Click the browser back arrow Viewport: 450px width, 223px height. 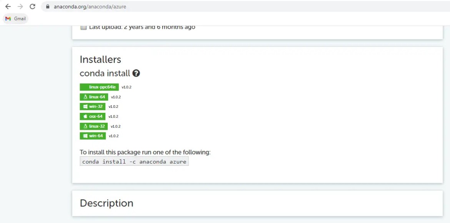(8, 7)
